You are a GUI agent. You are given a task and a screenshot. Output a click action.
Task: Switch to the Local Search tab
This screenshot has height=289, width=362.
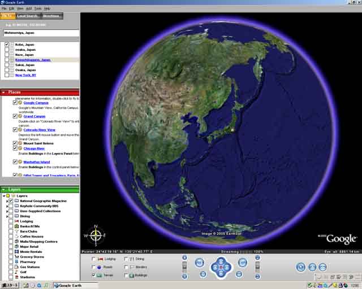point(28,16)
